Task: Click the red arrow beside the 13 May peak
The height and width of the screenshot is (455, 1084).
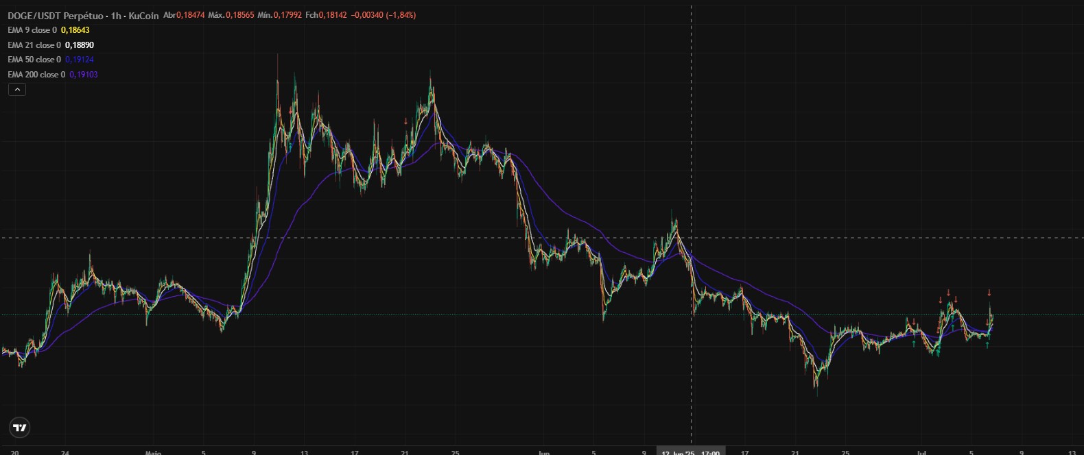Action: click(291, 110)
